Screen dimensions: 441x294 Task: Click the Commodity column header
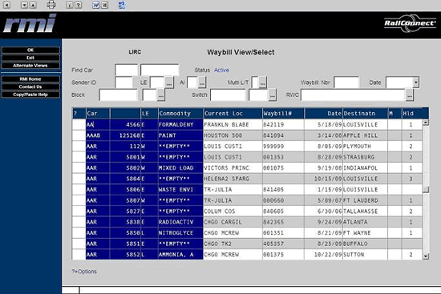180,113
